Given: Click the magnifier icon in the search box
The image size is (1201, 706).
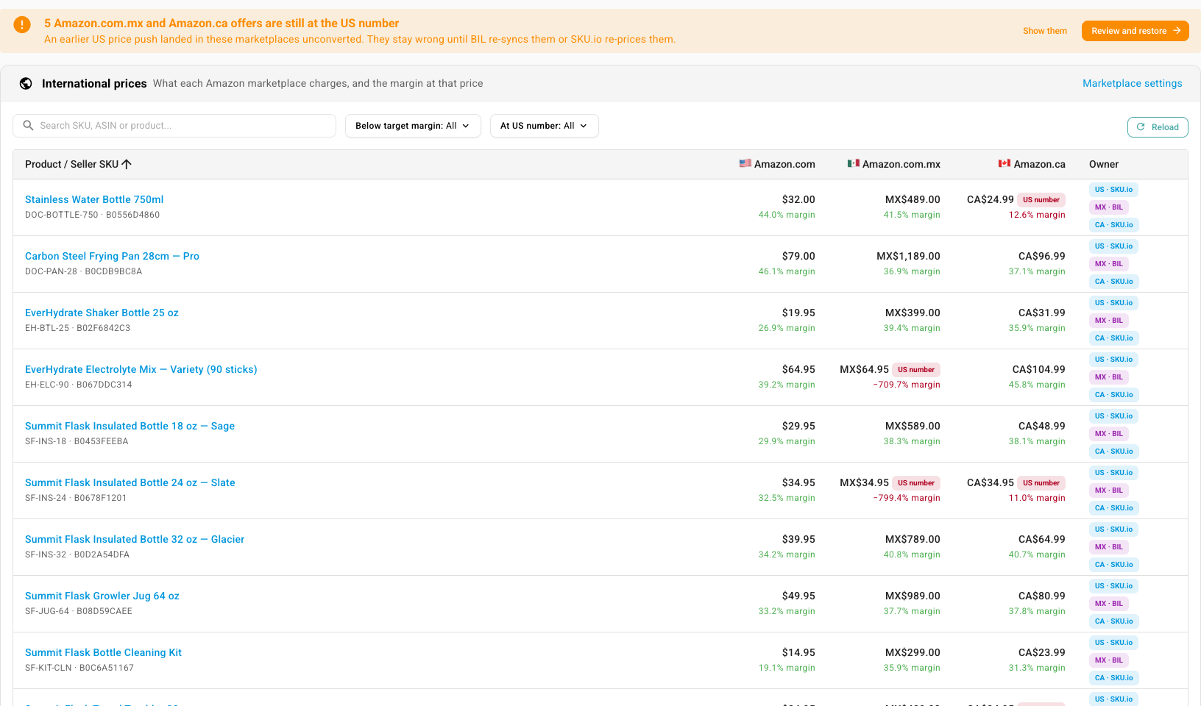Looking at the screenshot, I should (29, 126).
